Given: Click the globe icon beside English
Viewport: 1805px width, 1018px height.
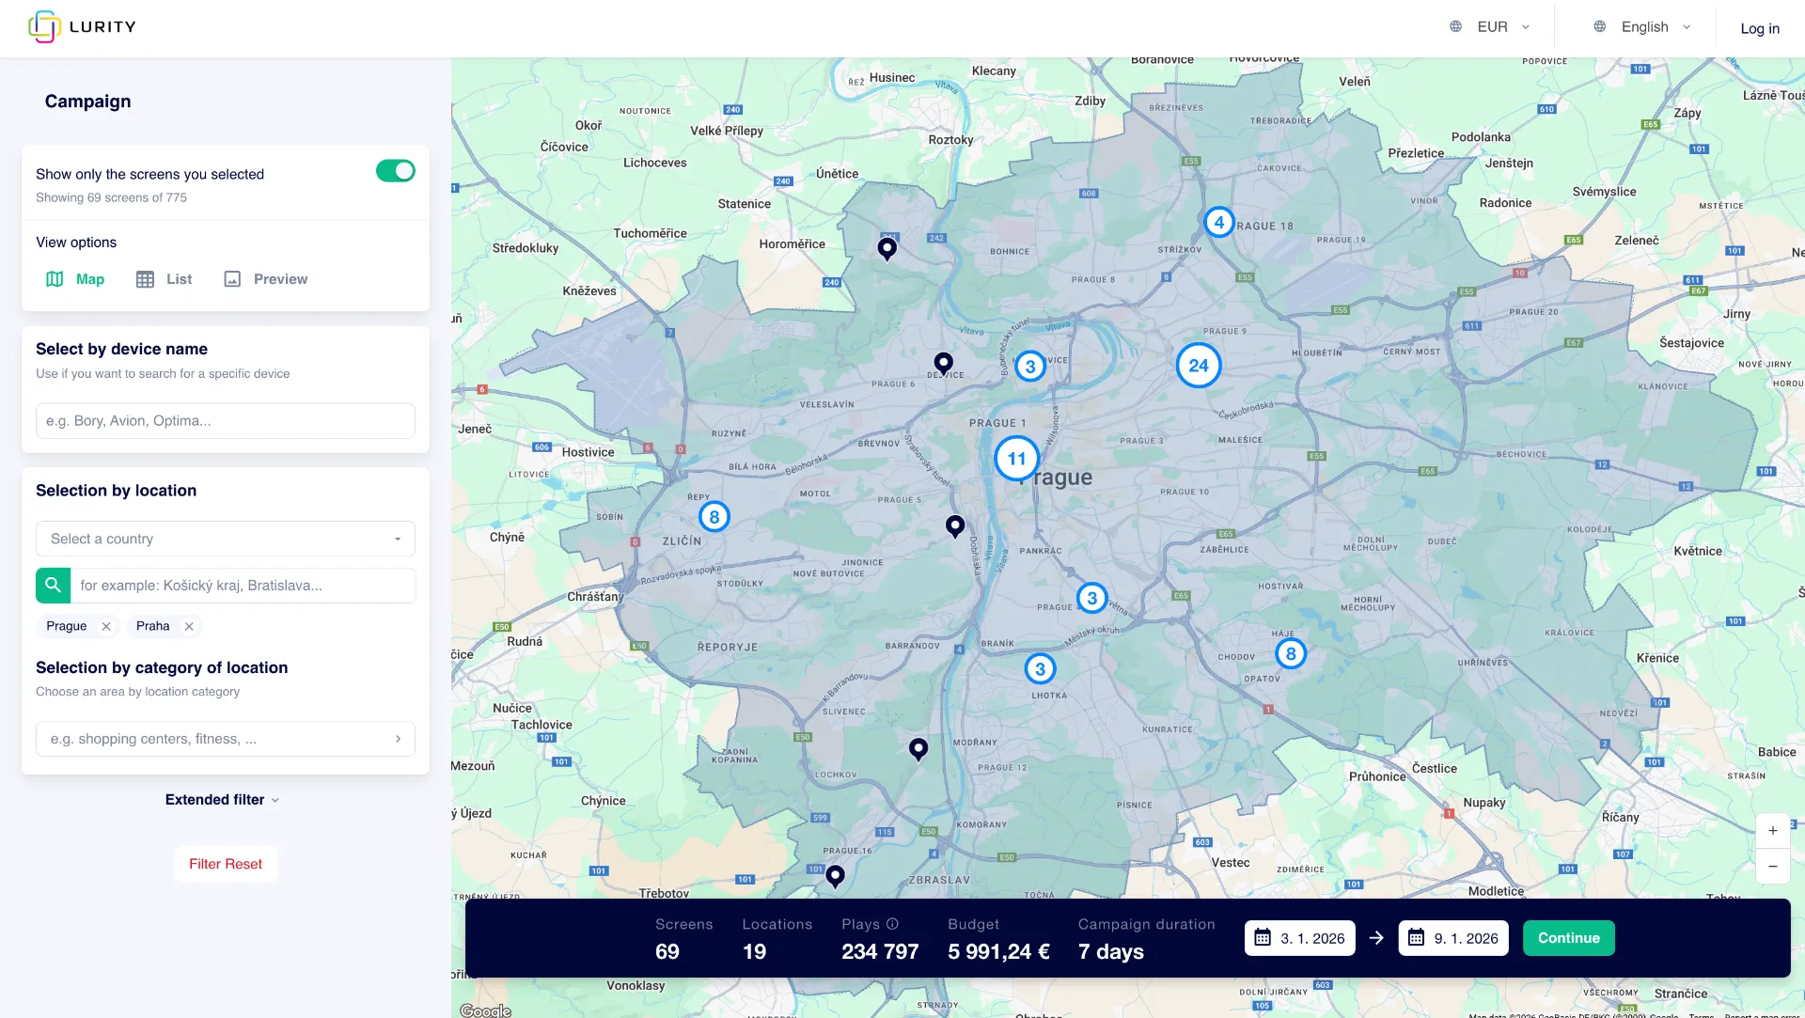Looking at the screenshot, I should [x=1599, y=26].
